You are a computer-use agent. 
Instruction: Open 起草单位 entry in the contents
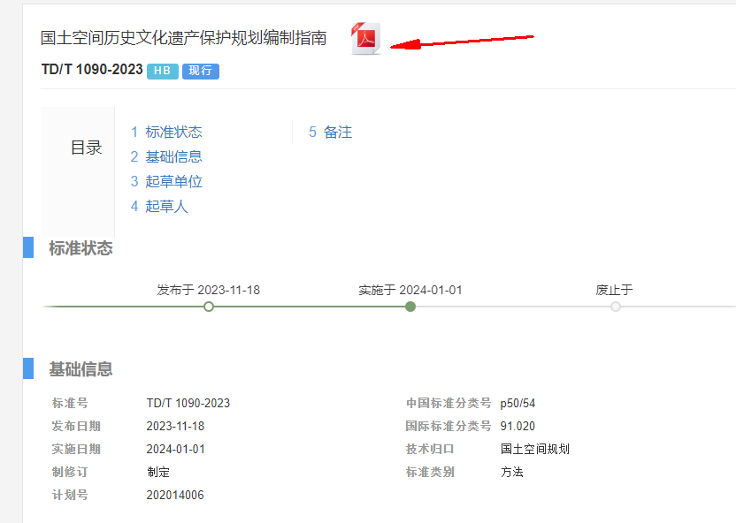[x=166, y=181]
